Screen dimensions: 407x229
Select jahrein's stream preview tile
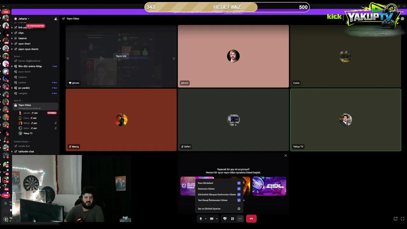[x=121, y=56]
